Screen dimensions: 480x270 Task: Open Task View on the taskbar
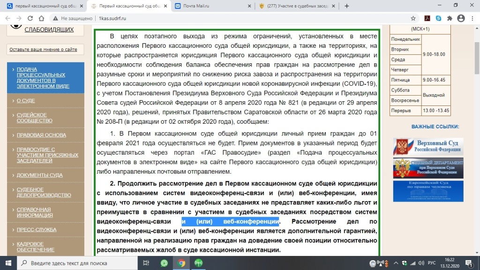(x=146, y=263)
